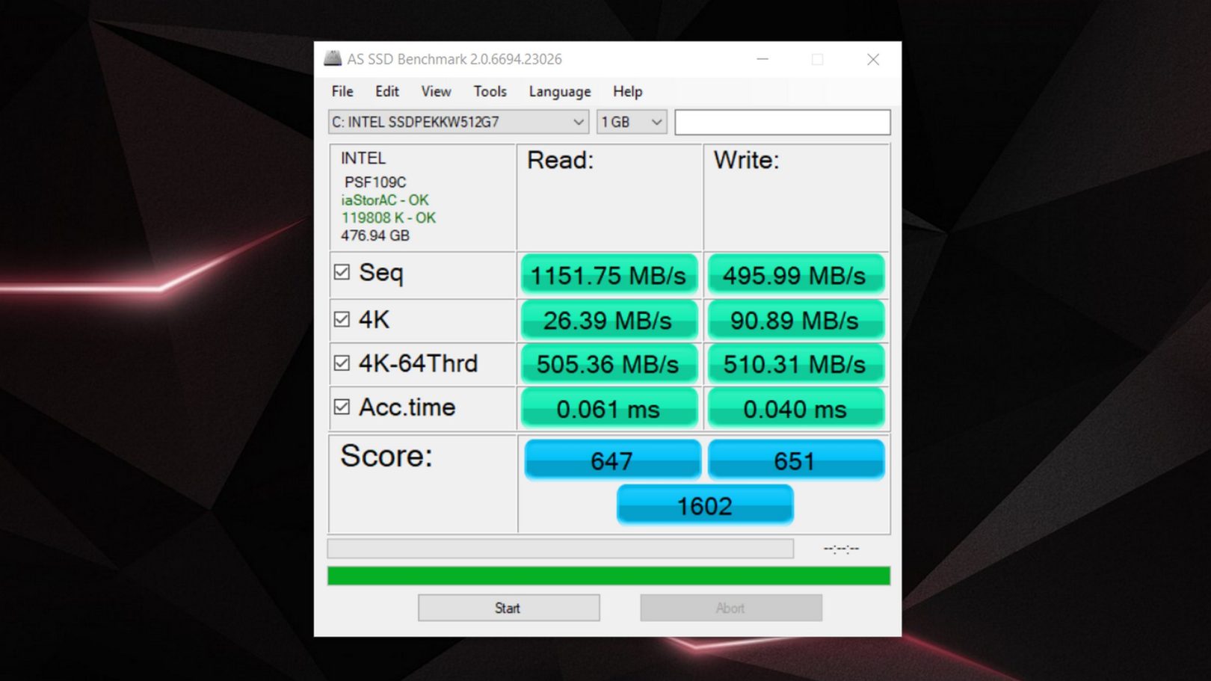
Task: Toggle the 4K test checkbox
Action: coord(342,319)
